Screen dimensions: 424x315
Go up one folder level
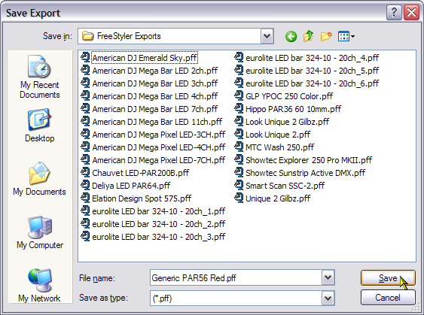point(309,36)
